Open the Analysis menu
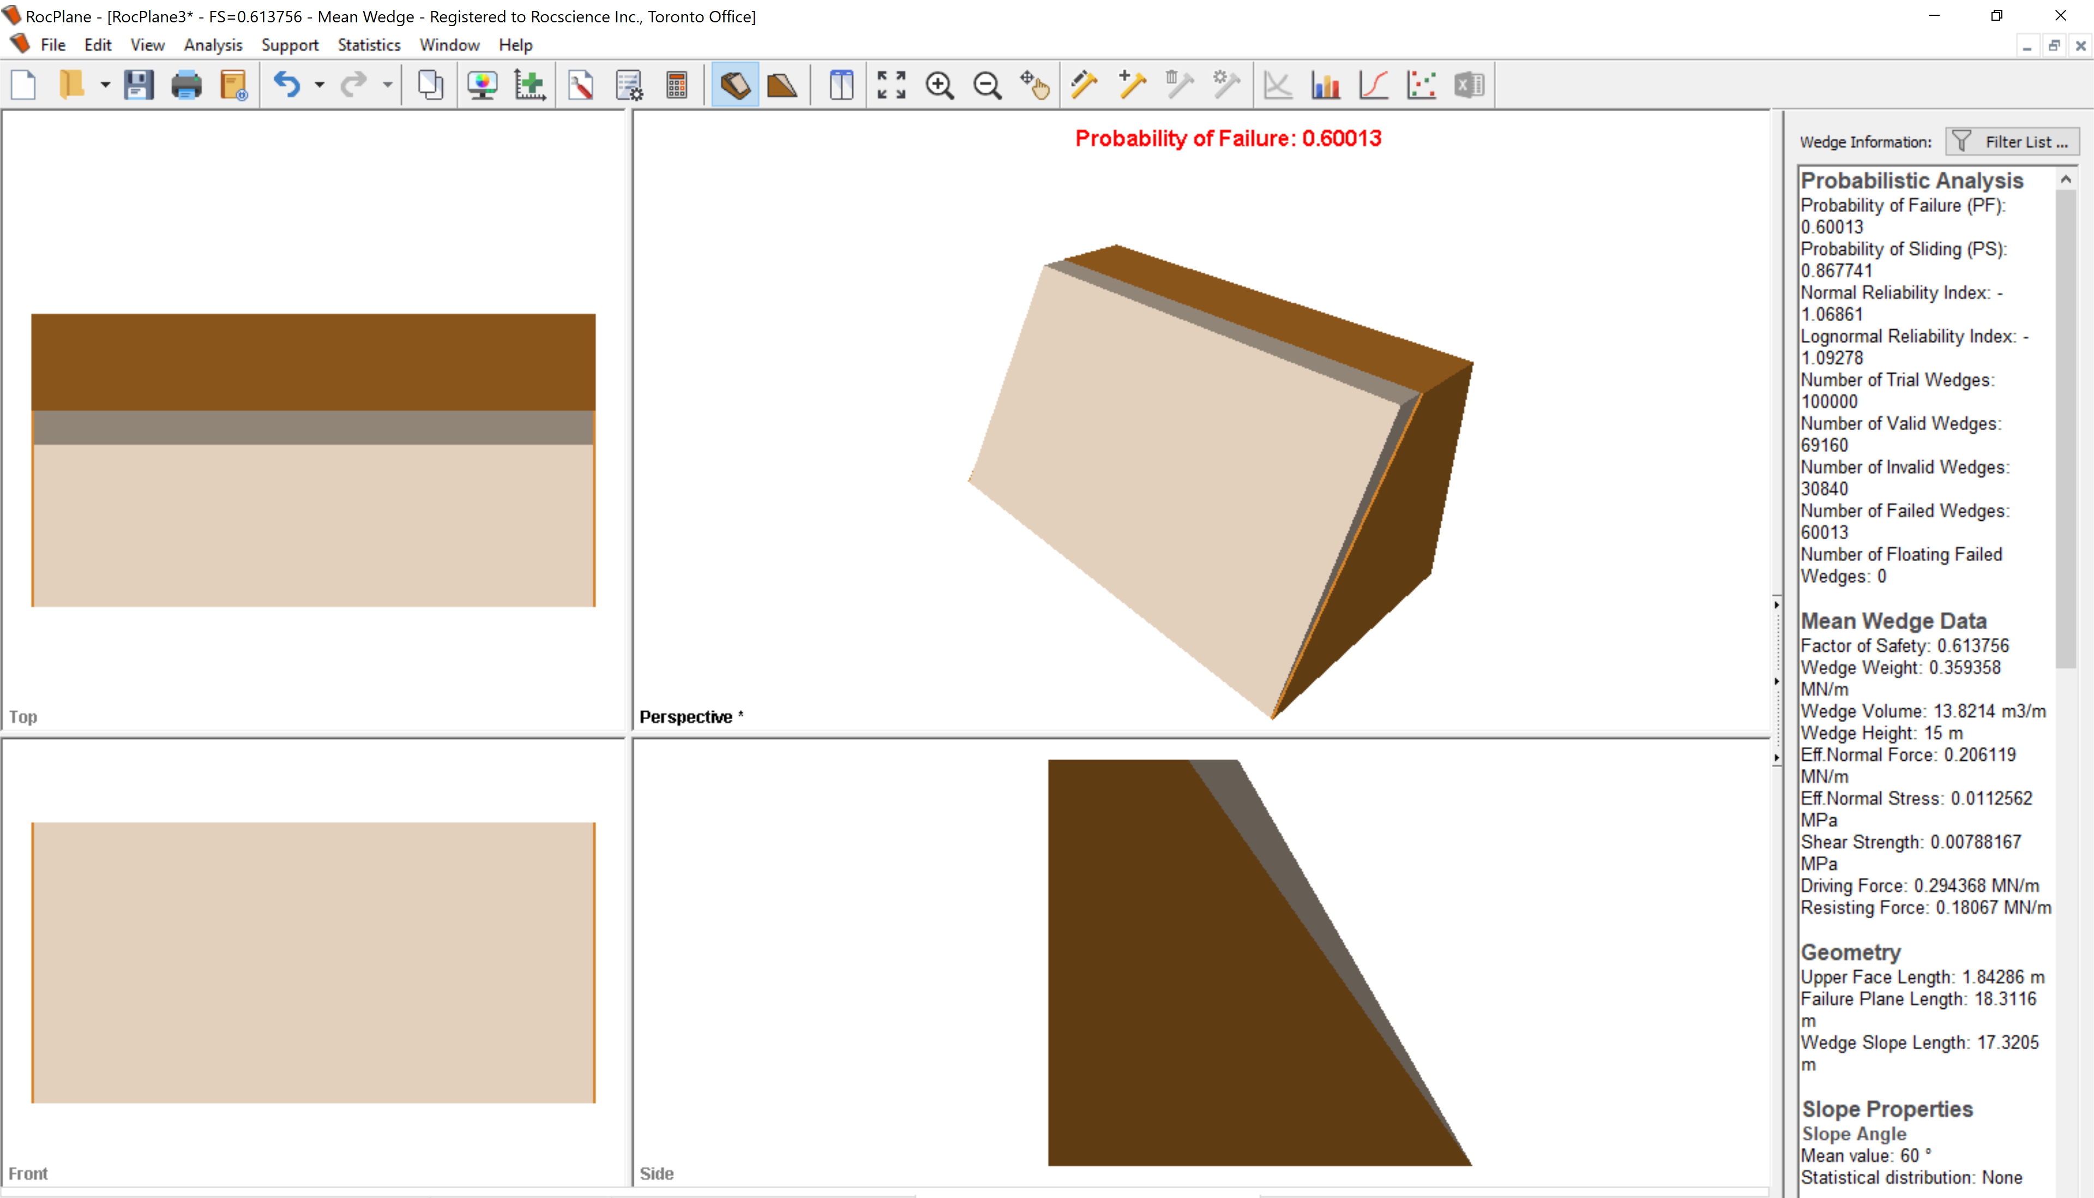 [x=213, y=45]
